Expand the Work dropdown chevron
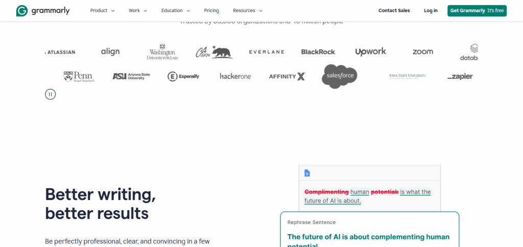The width and height of the screenshot is (523, 247). point(145,11)
